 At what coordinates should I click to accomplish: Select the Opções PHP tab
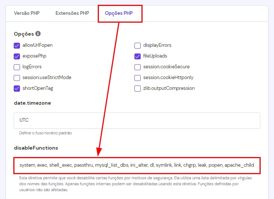coord(119,14)
